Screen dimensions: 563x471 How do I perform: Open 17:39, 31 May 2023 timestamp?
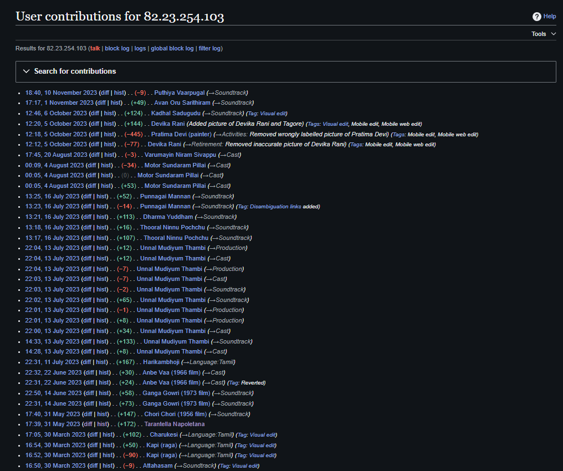point(53,424)
